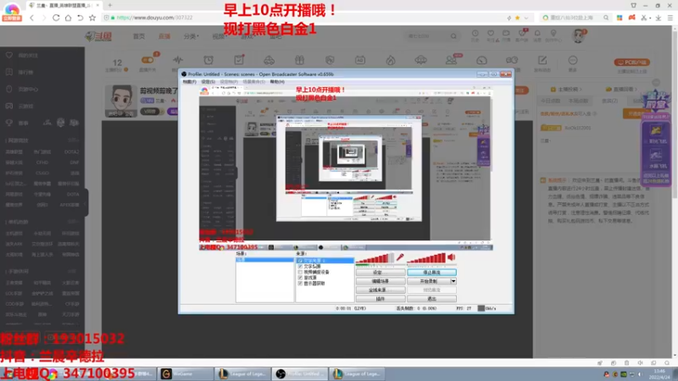Bookmark page with the toolbar star outline

pos(92,18)
